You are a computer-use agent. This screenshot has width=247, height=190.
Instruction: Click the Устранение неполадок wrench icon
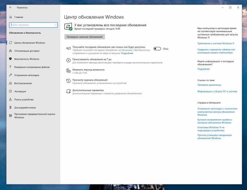(10, 75)
